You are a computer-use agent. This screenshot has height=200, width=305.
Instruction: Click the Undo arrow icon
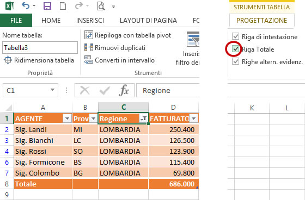click(26, 6)
